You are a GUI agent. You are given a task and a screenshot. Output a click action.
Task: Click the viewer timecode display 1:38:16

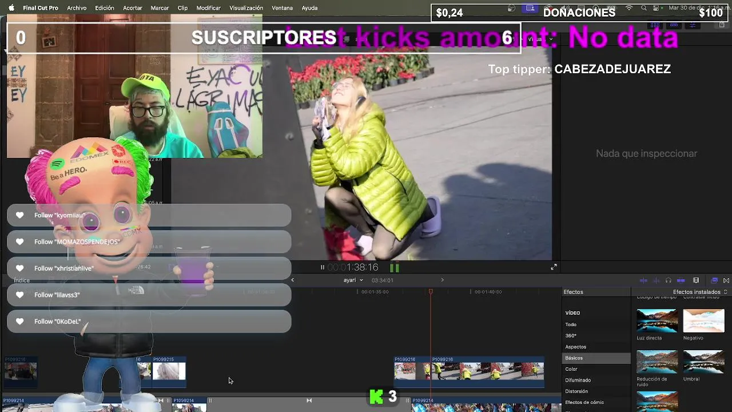pyautogui.click(x=353, y=267)
